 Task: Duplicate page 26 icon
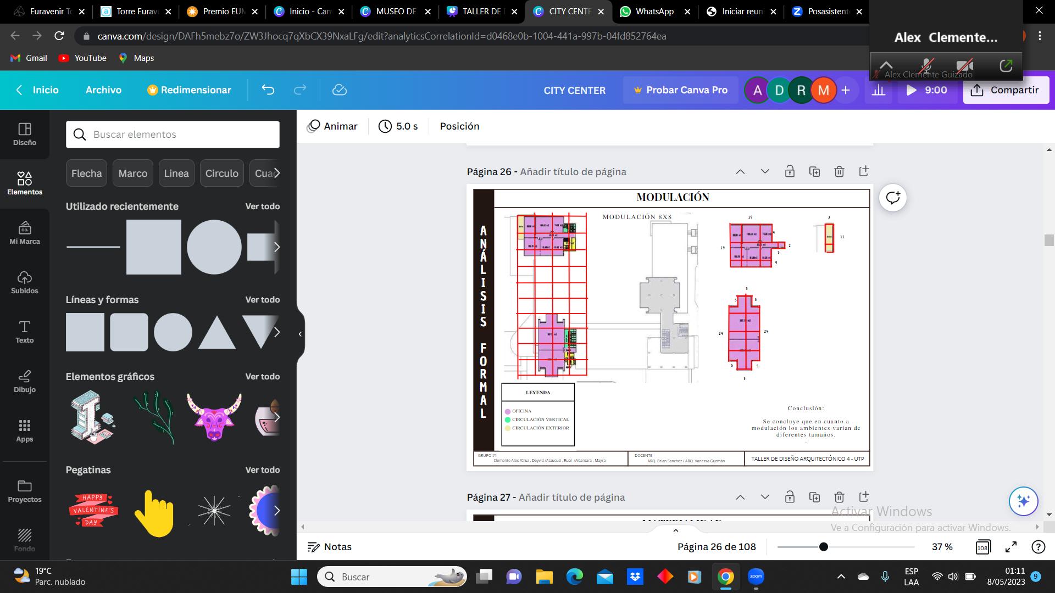(x=814, y=172)
